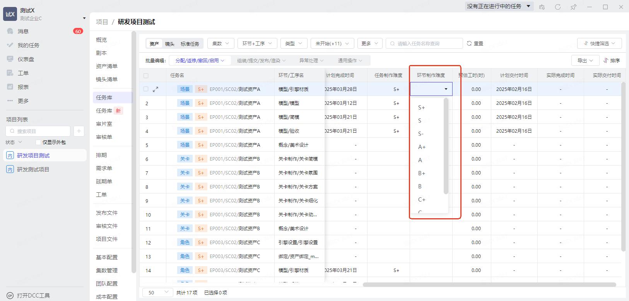Expand the 集数 filter dropdown
This screenshot has width=629, height=301.
(x=220, y=43)
